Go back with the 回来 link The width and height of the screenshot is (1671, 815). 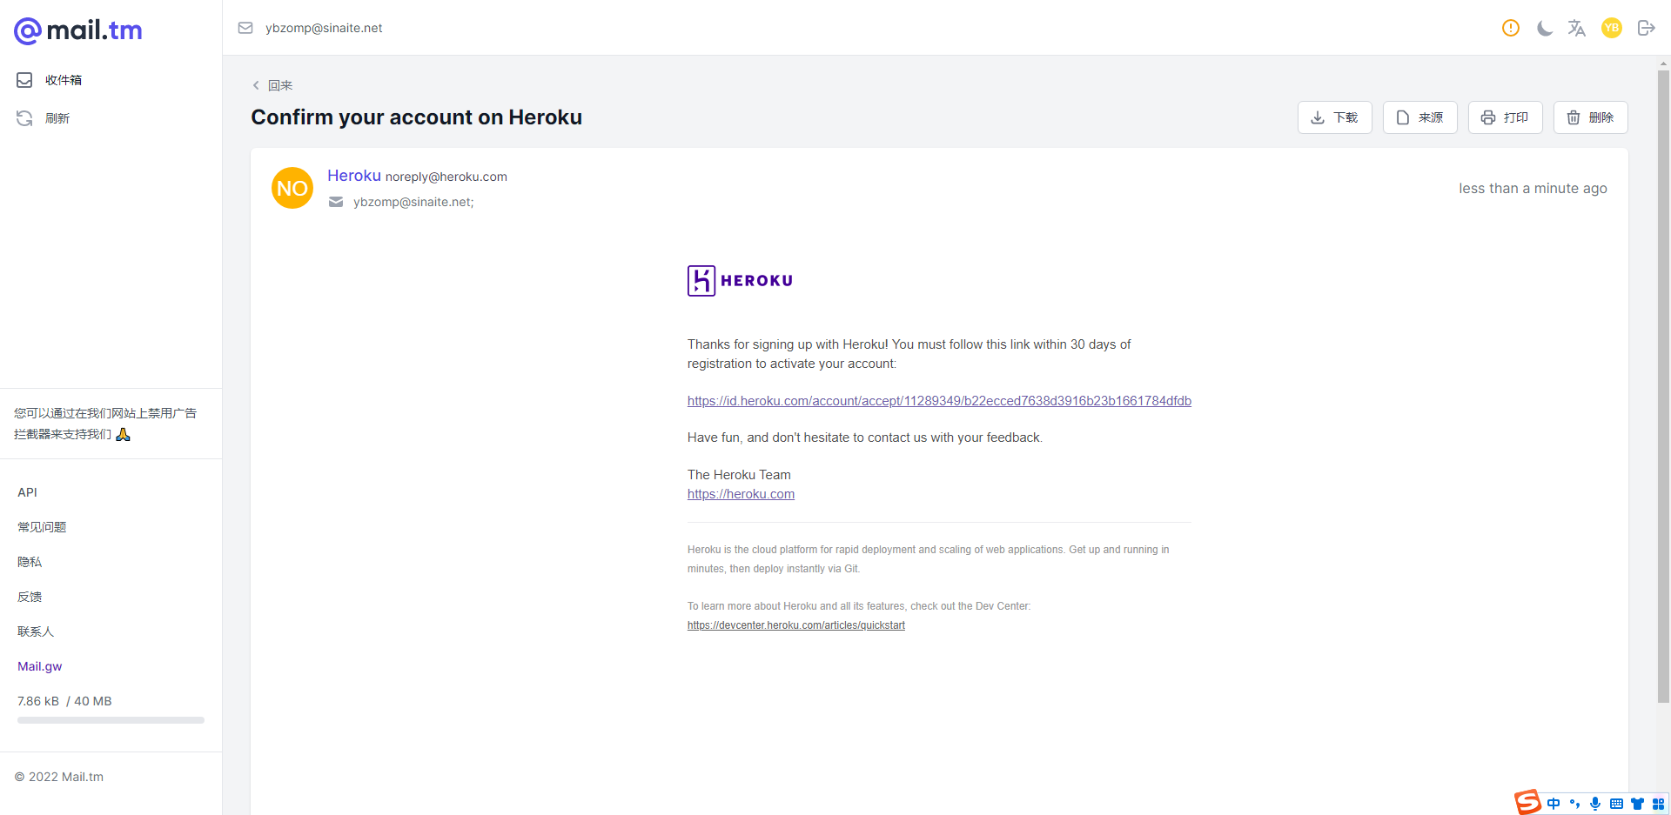(272, 85)
